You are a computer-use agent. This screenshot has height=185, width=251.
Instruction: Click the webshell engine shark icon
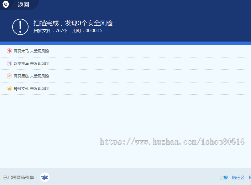pos(44,177)
